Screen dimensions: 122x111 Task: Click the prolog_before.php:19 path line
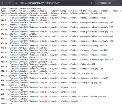coord(59,78)
